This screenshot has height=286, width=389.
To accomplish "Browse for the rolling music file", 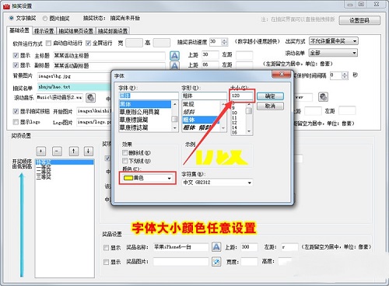I will click(x=90, y=98).
